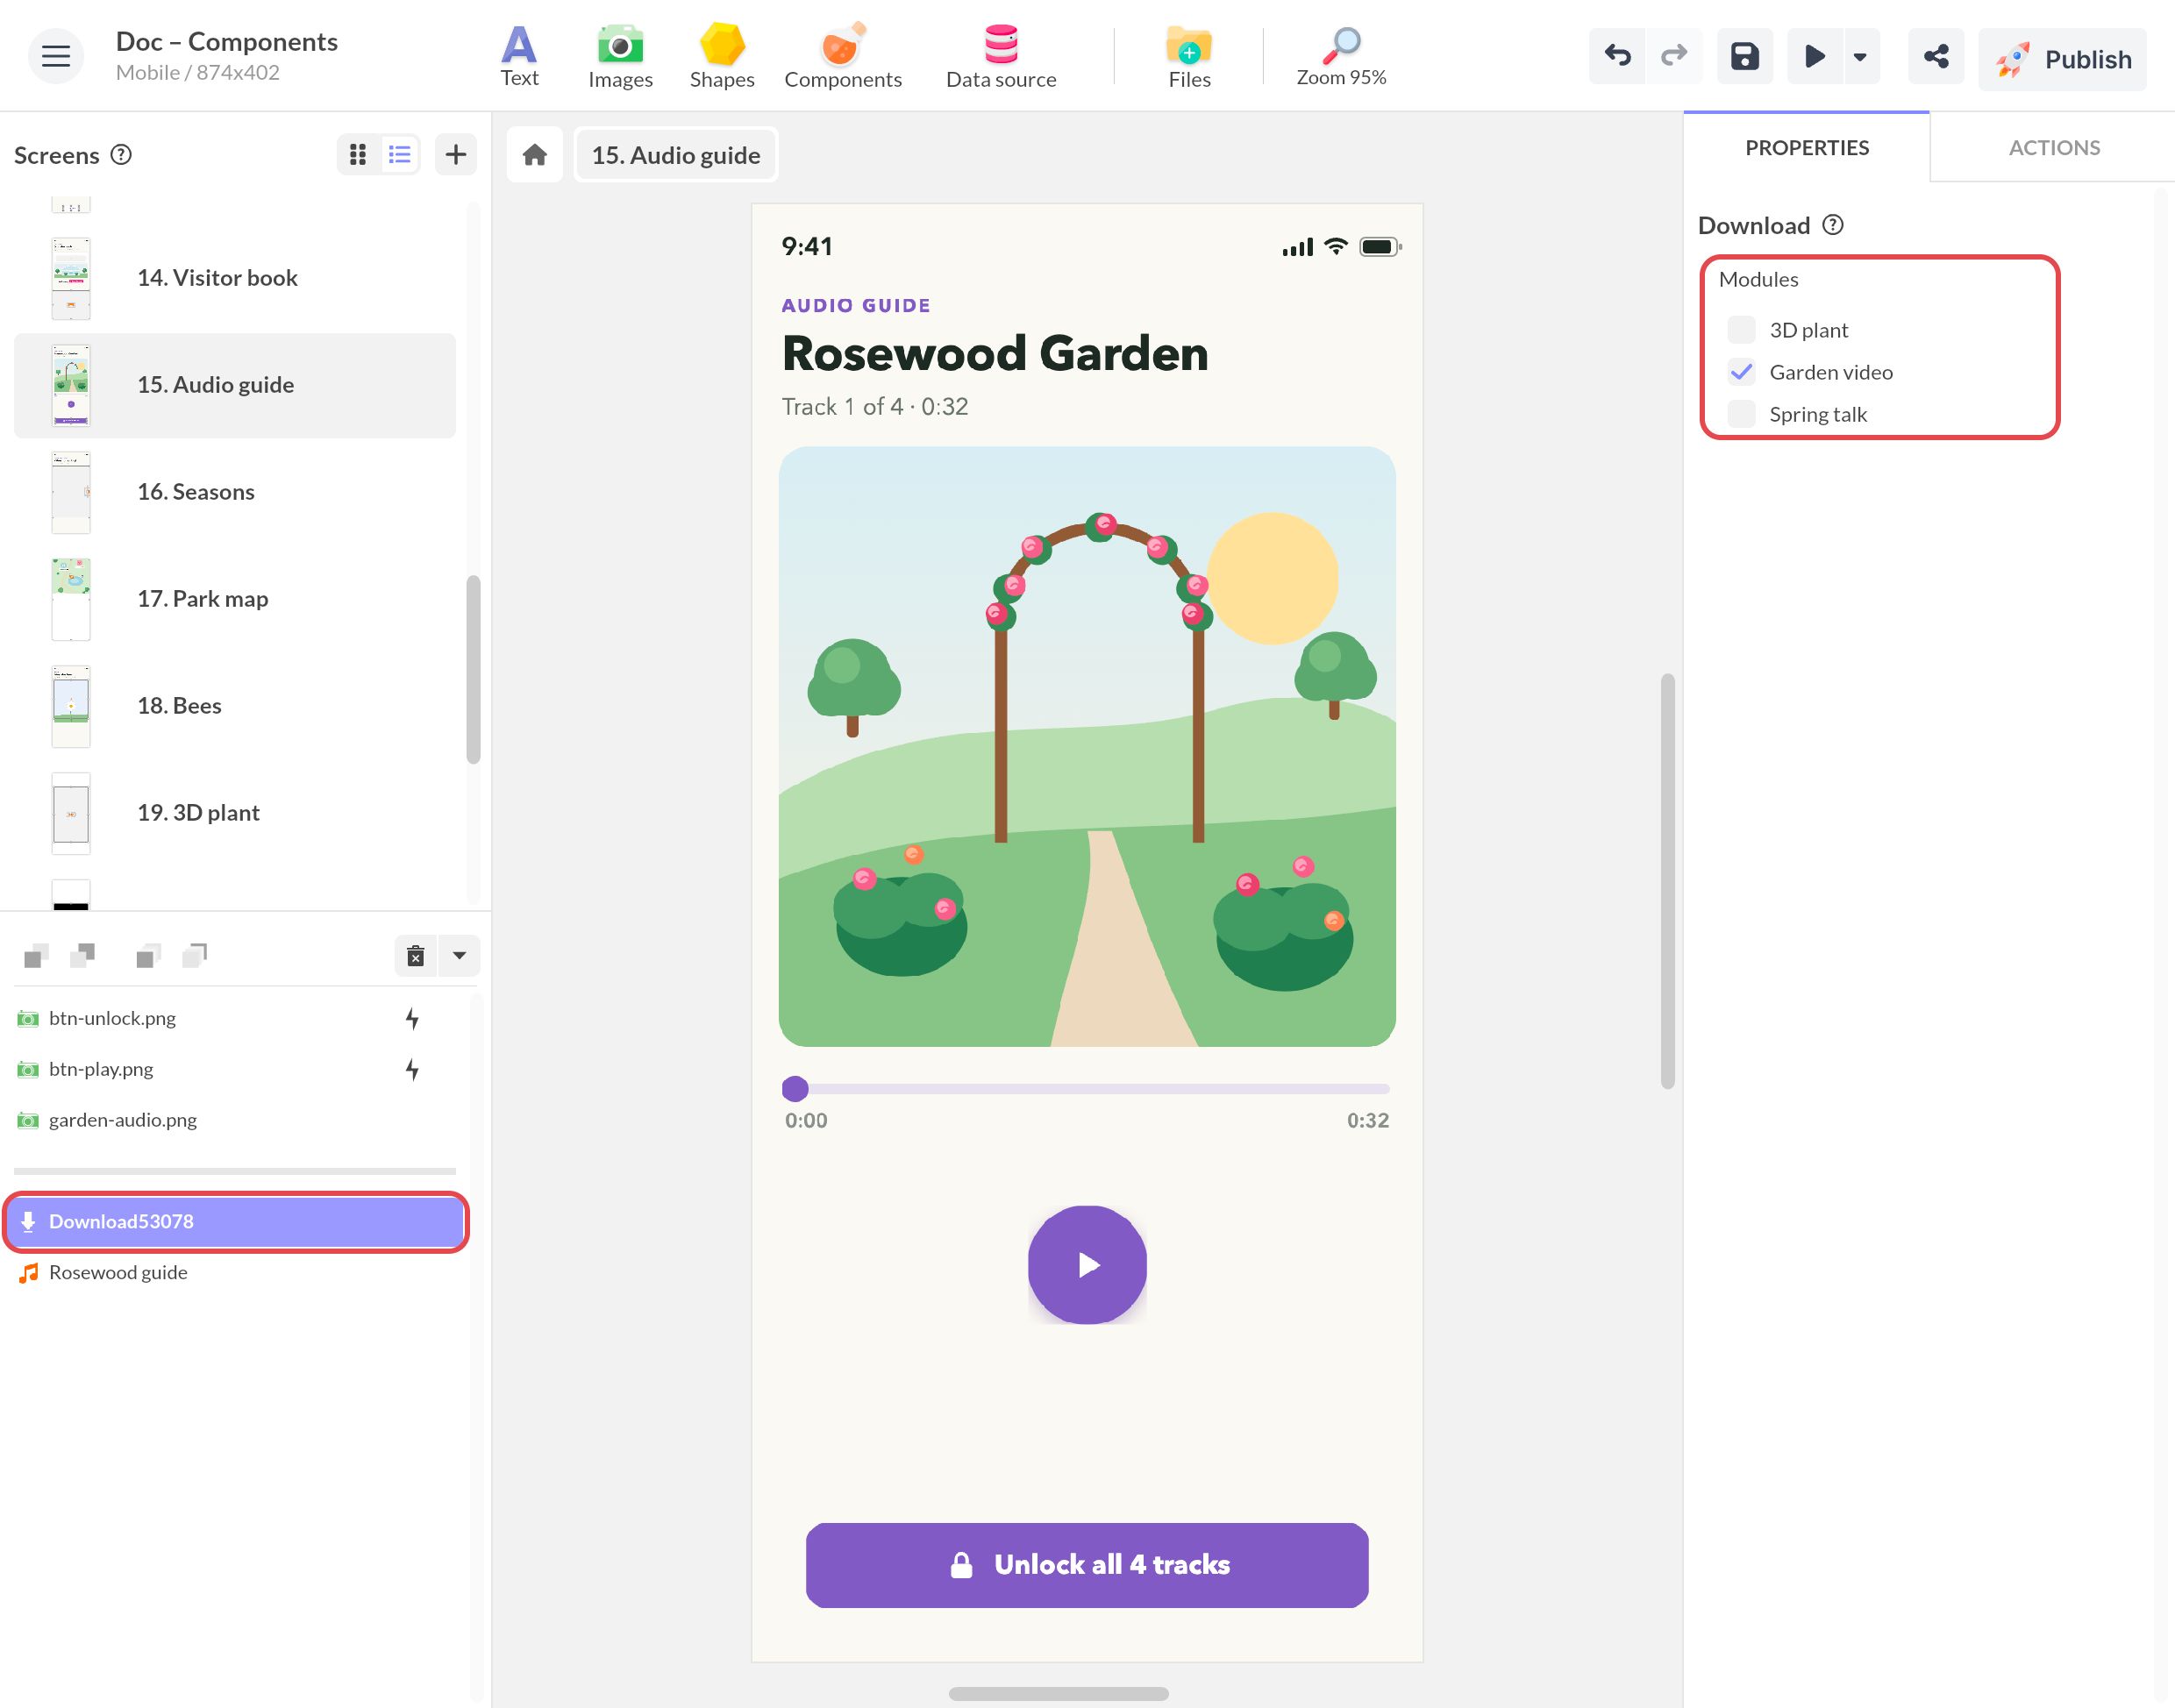Preview the app with the play icon
This screenshot has width=2175, height=1708.
(1814, 56)
